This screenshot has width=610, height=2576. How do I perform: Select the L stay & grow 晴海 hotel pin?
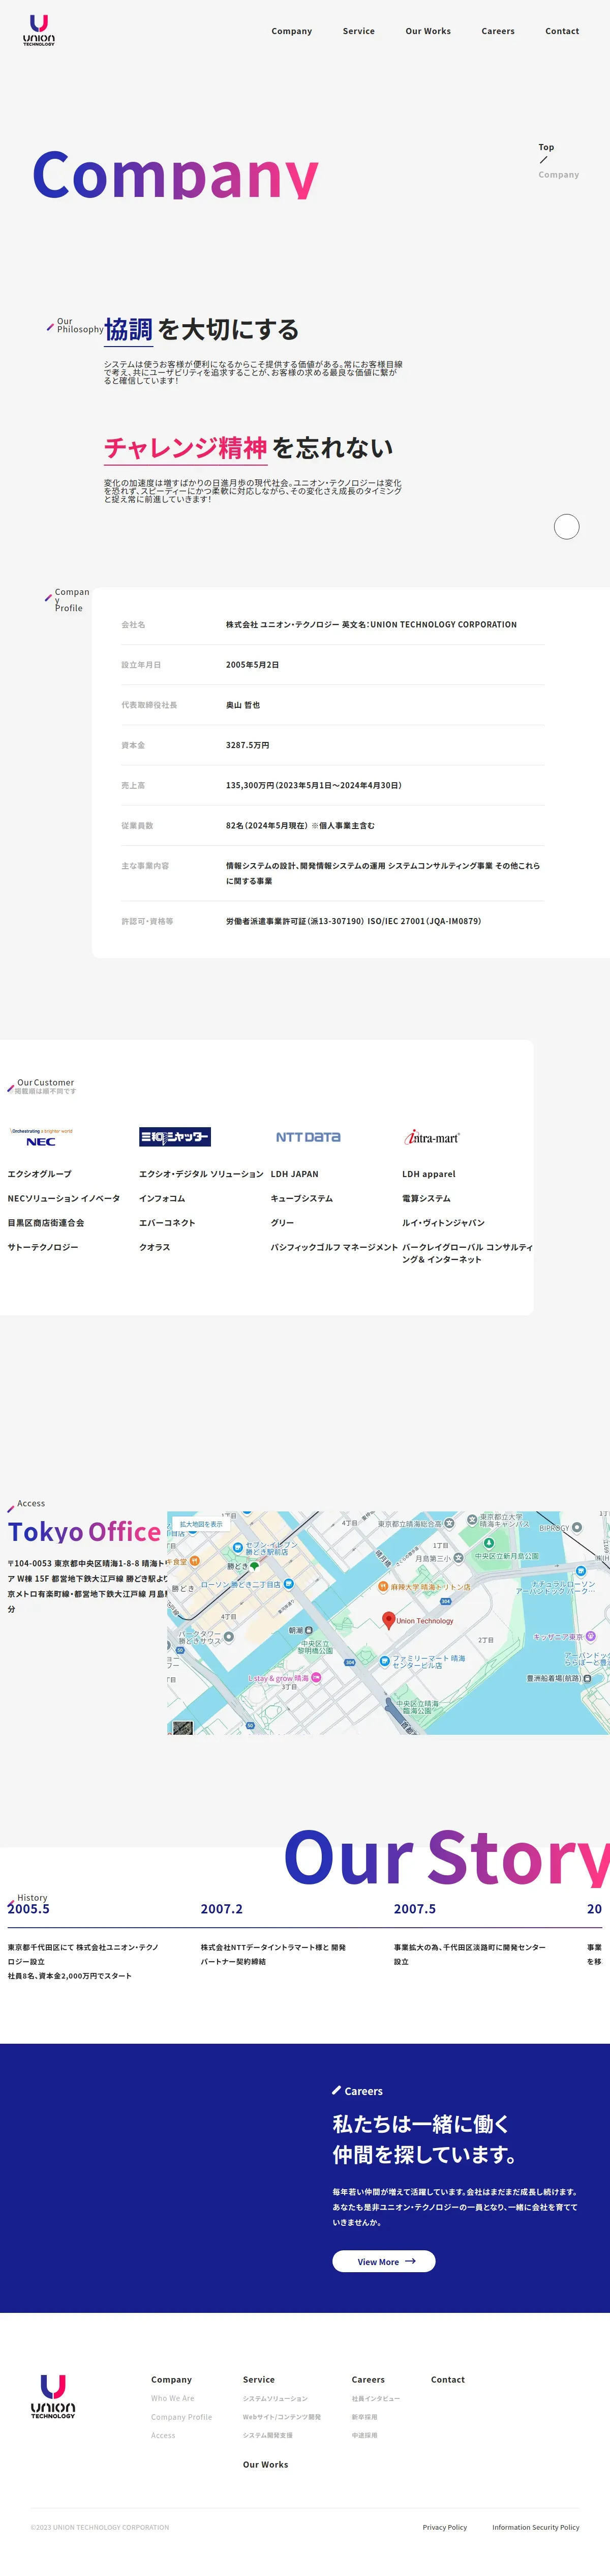pos(317,1678)
